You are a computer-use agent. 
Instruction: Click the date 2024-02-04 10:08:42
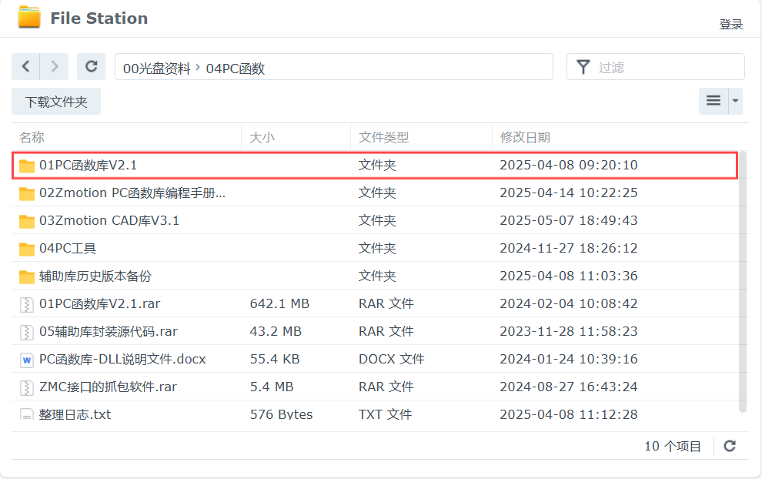pyautogui.click(x=569, y=304)
